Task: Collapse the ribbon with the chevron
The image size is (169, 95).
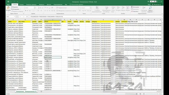Action: tap(162, 13)
